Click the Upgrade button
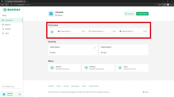The height and width of the screenshot is (98, 174). click(x=129, y=14)
